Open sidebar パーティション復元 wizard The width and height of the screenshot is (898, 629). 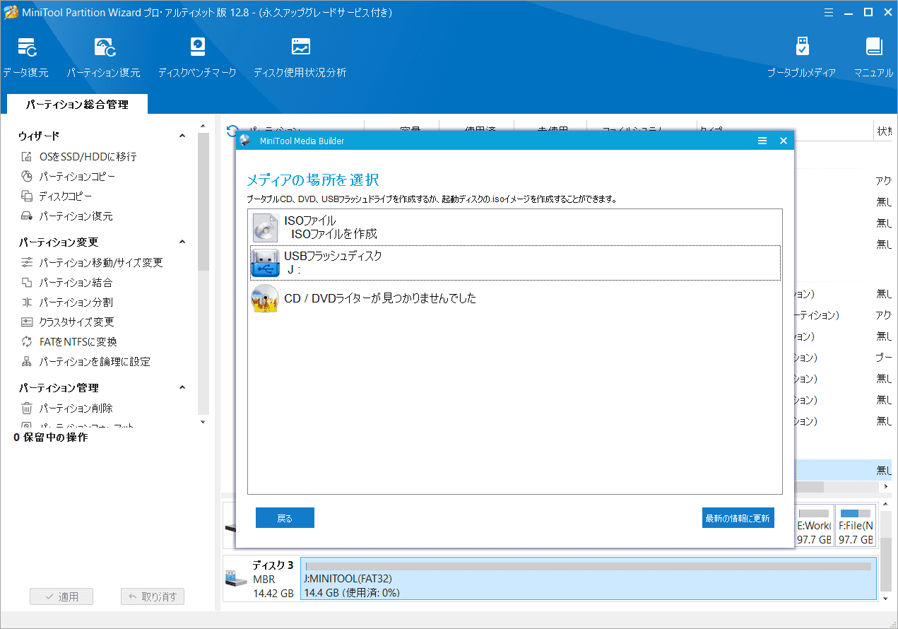[66, 216]
